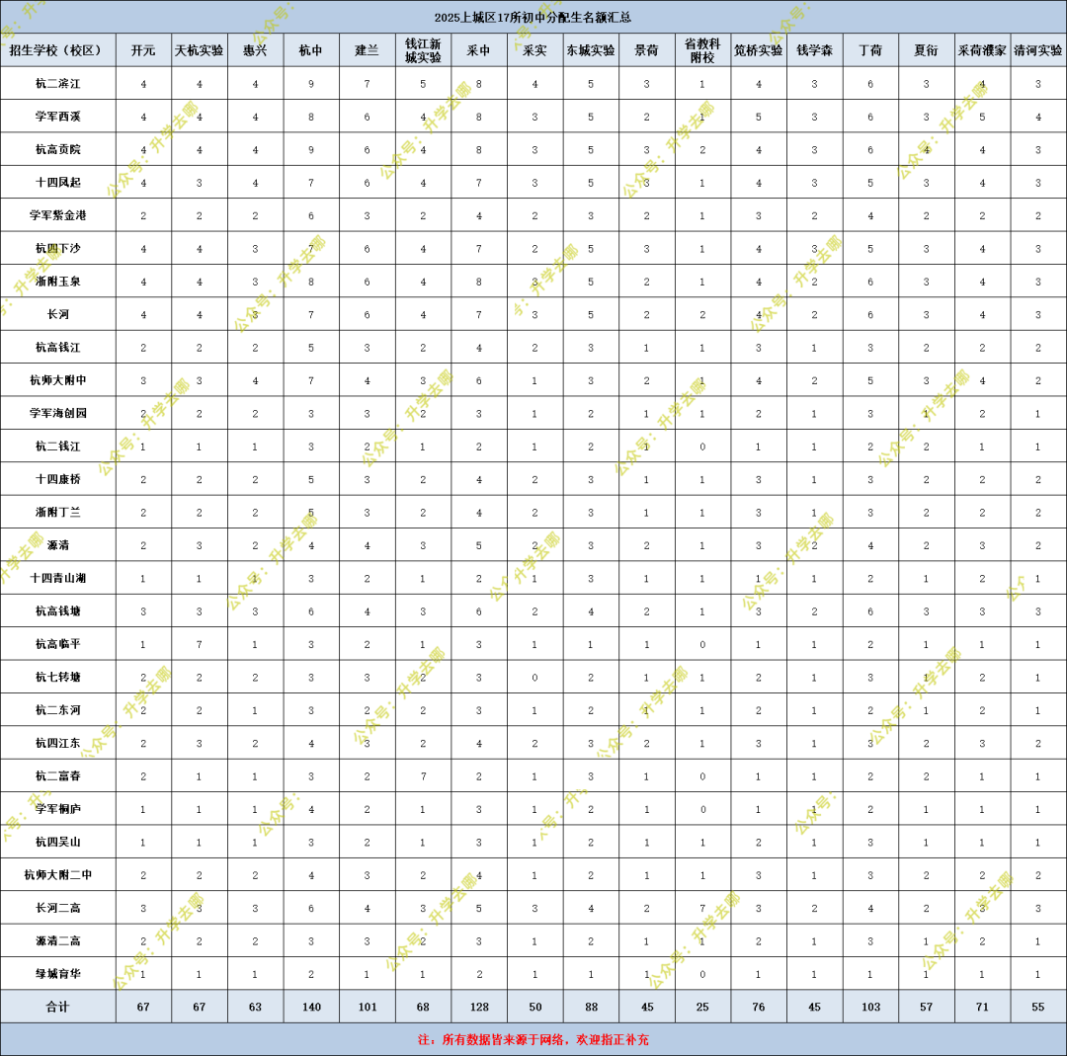Select the 杭四吴山 row label

(x=58, y=842)
